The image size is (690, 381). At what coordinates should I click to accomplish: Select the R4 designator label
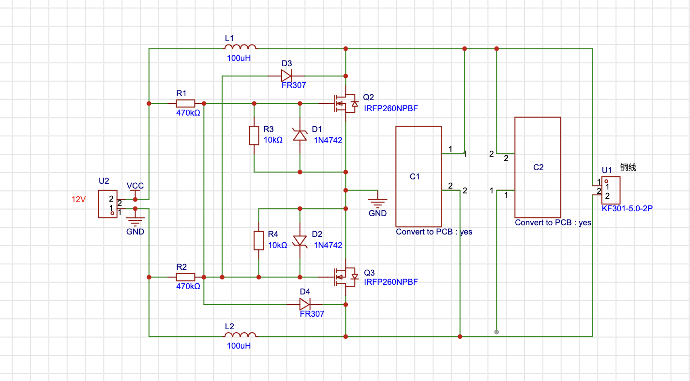click(273, 234)
